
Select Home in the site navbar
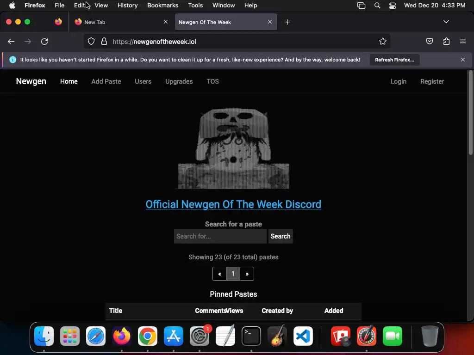69,81
